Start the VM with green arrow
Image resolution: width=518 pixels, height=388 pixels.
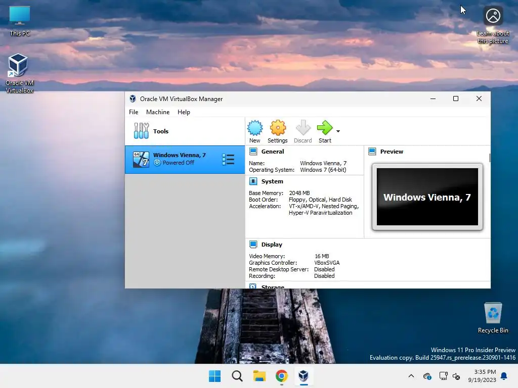click(325, 128)
